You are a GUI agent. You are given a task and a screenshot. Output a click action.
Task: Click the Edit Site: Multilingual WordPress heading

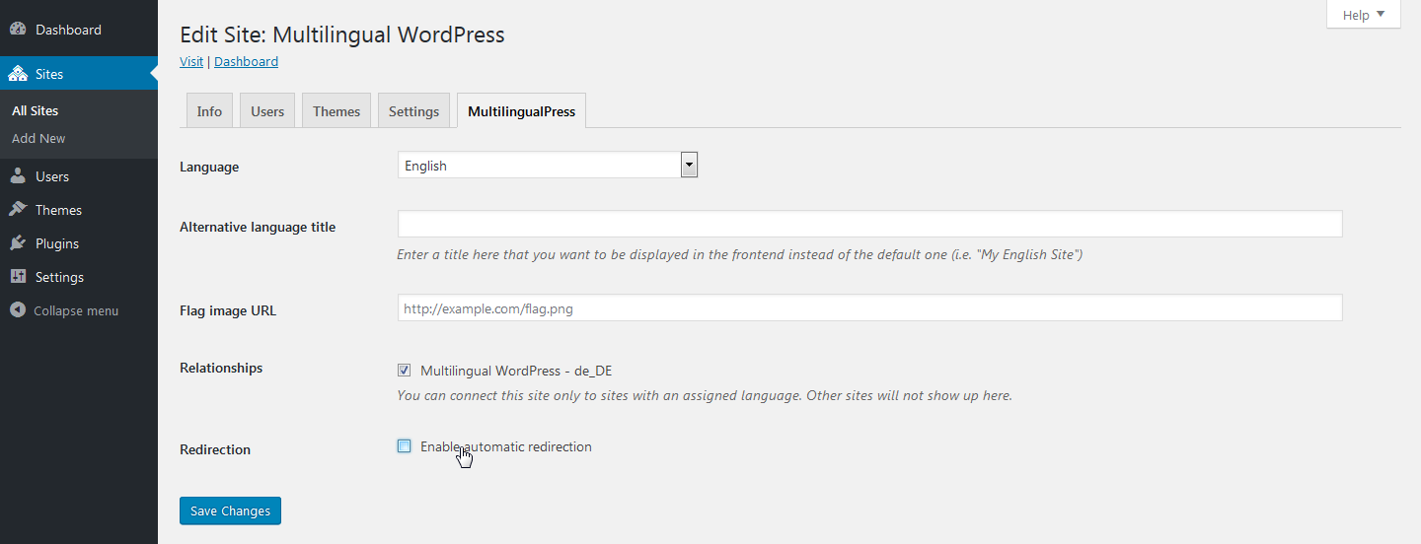[x=342, y=34]
